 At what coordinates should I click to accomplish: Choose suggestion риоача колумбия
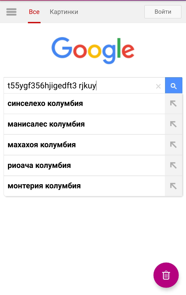point(84,165)
